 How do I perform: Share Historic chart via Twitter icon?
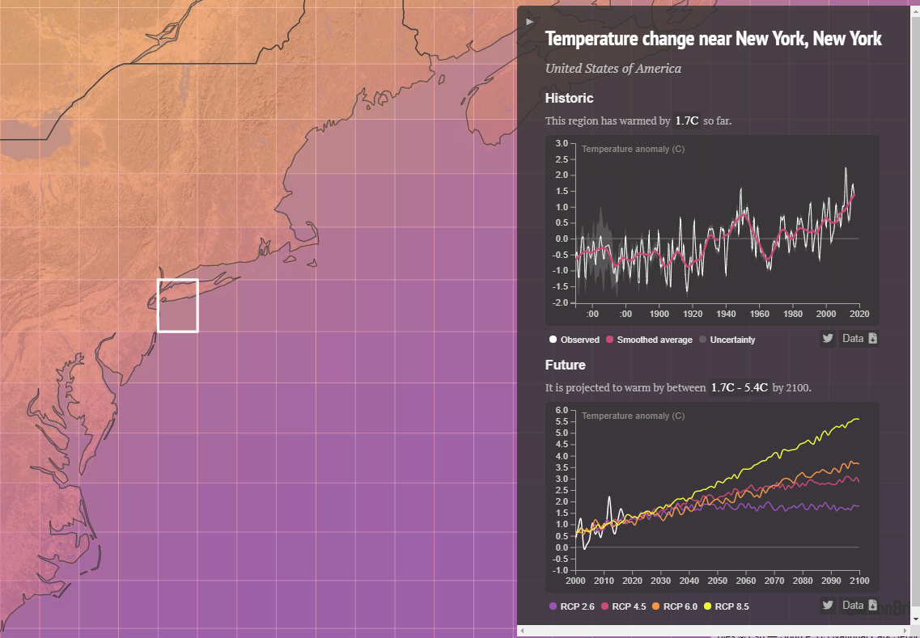pos(827,338)
